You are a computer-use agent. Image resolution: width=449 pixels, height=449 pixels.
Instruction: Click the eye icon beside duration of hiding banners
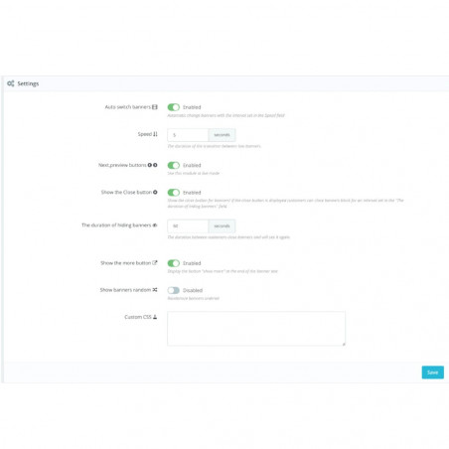155,225
